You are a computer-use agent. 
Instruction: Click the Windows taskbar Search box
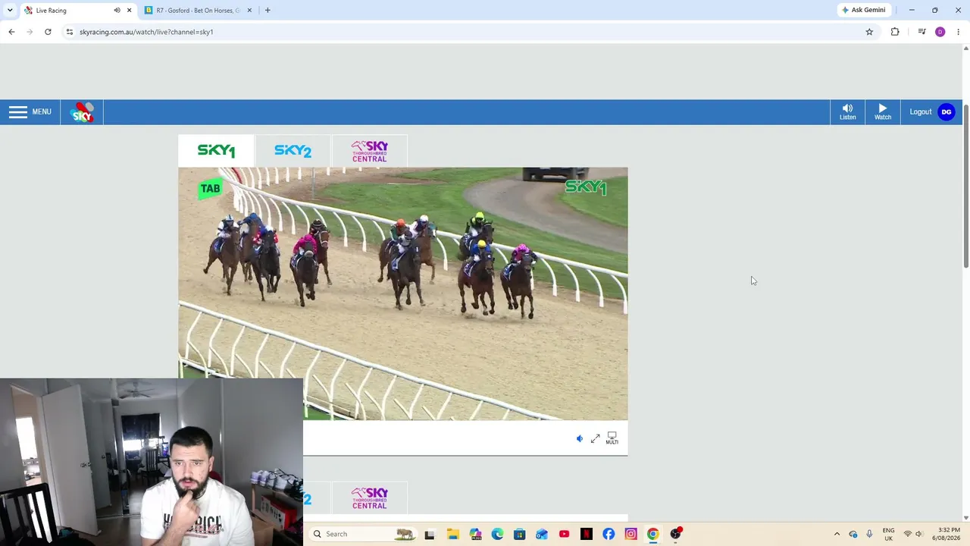pos(362,534)
